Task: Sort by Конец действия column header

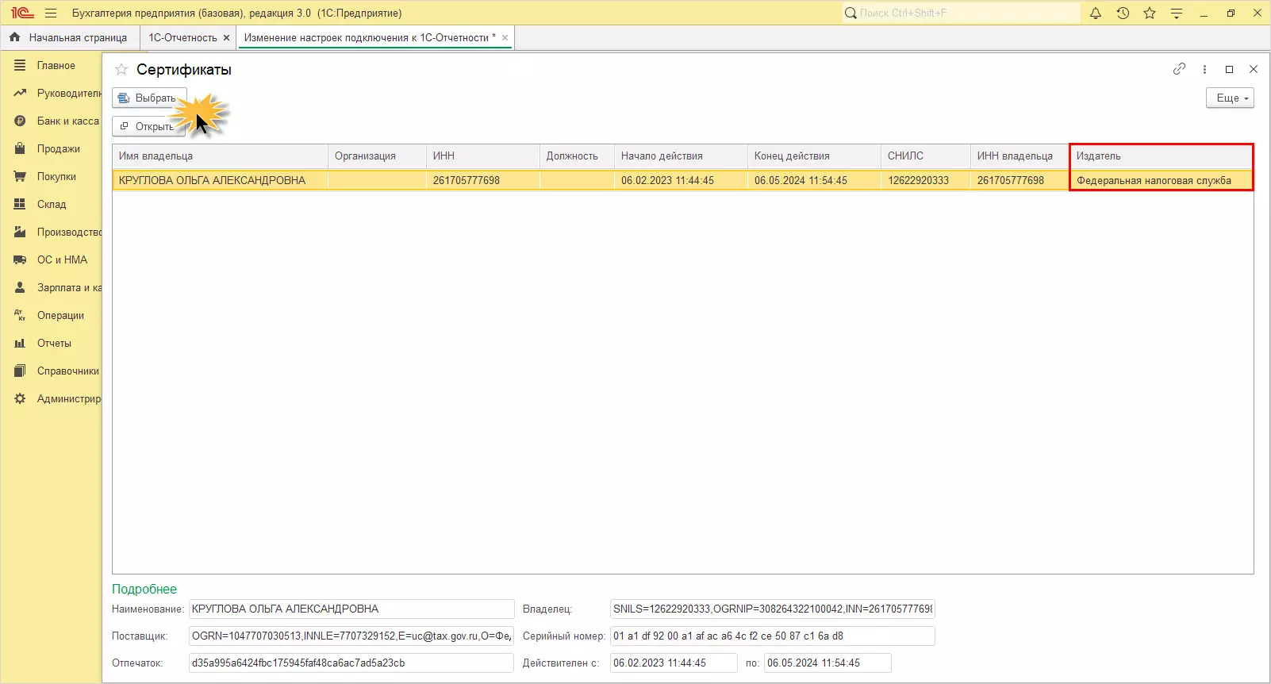Action: click(x=814, y=156)
